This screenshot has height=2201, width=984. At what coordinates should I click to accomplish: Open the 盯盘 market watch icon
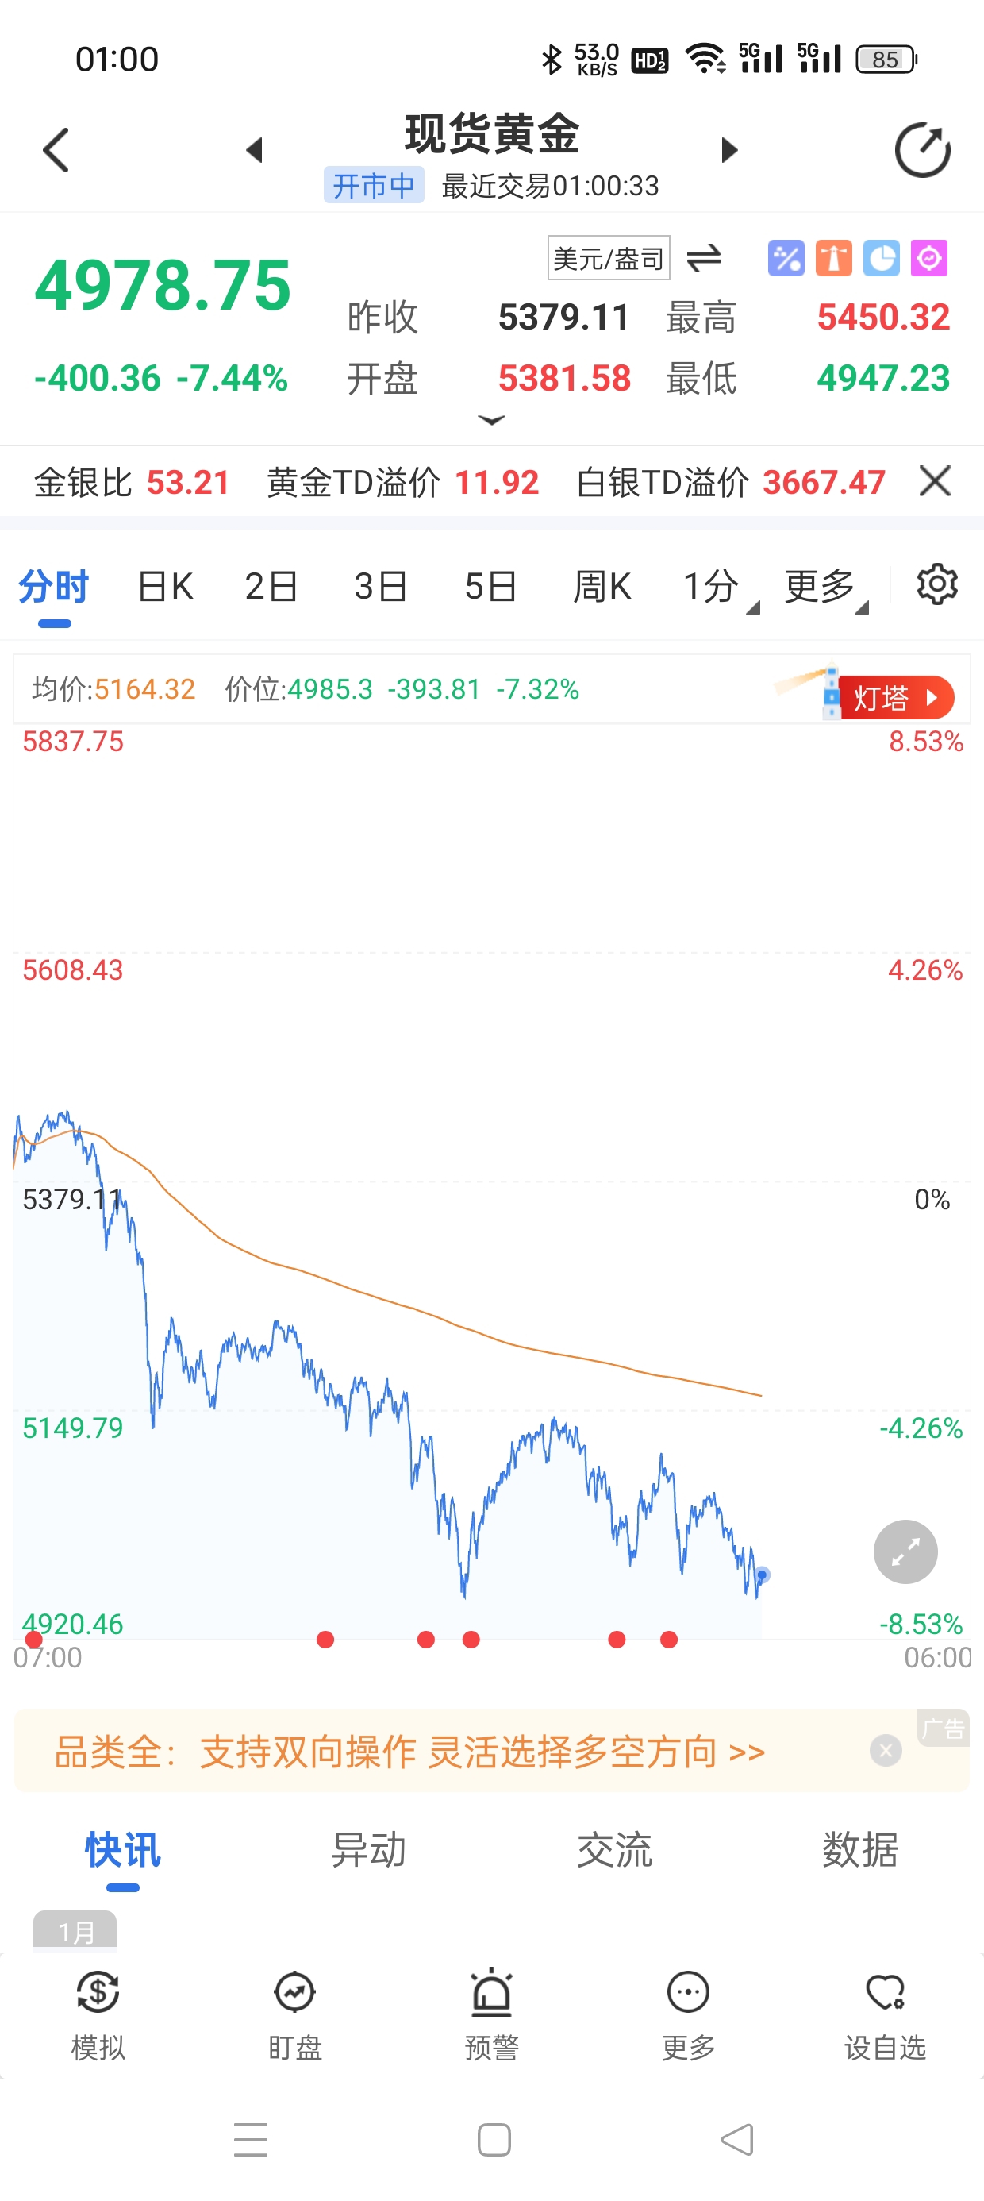pos(294,2014)
